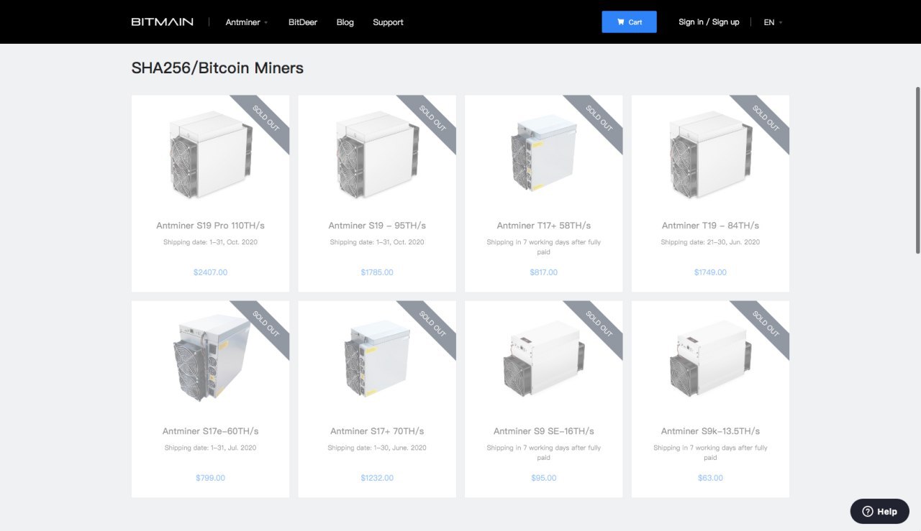Open the shopping Cart
Image resolution: width=921 pixels, height=531 pixels.
[630, 22]
